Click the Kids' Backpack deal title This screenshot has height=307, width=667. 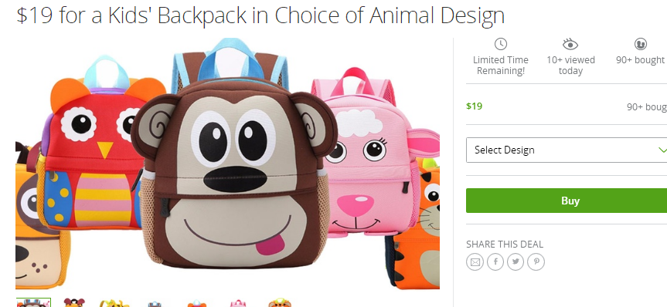coord(260,15)
